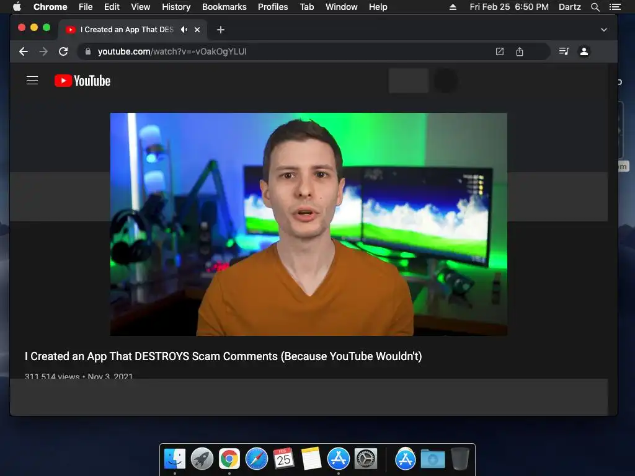Click the youtube.com address bar URL
This screenshot has height=476, width=635.
(x=172, y=51)
